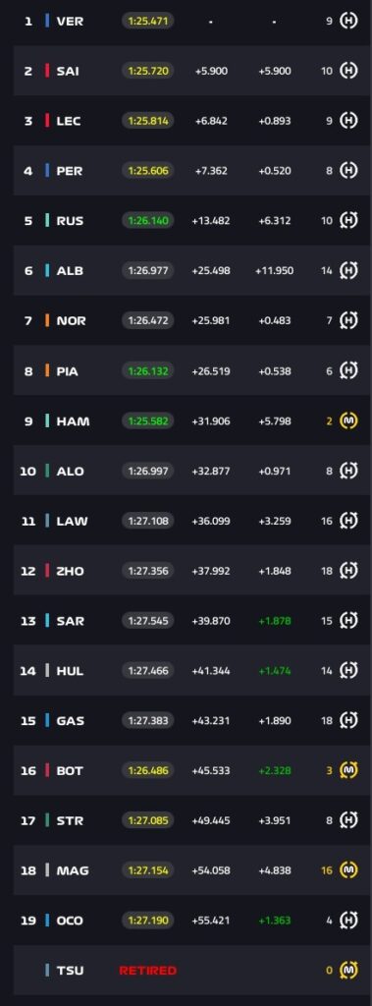Image resolution: width=372 pixels, height=1006 pixels.
Task: Select the tyre lap count 18 for GAS
Action: pos(327,720)
